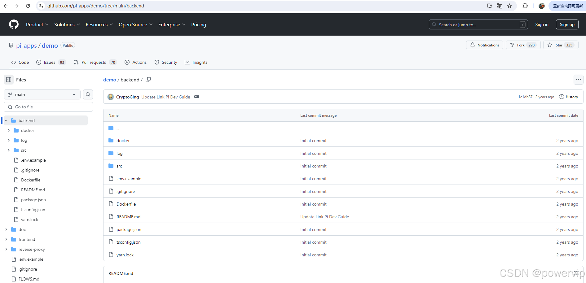The image size is (586, 283).
Task: Open the Actions tab
Action: coord(136,62)
